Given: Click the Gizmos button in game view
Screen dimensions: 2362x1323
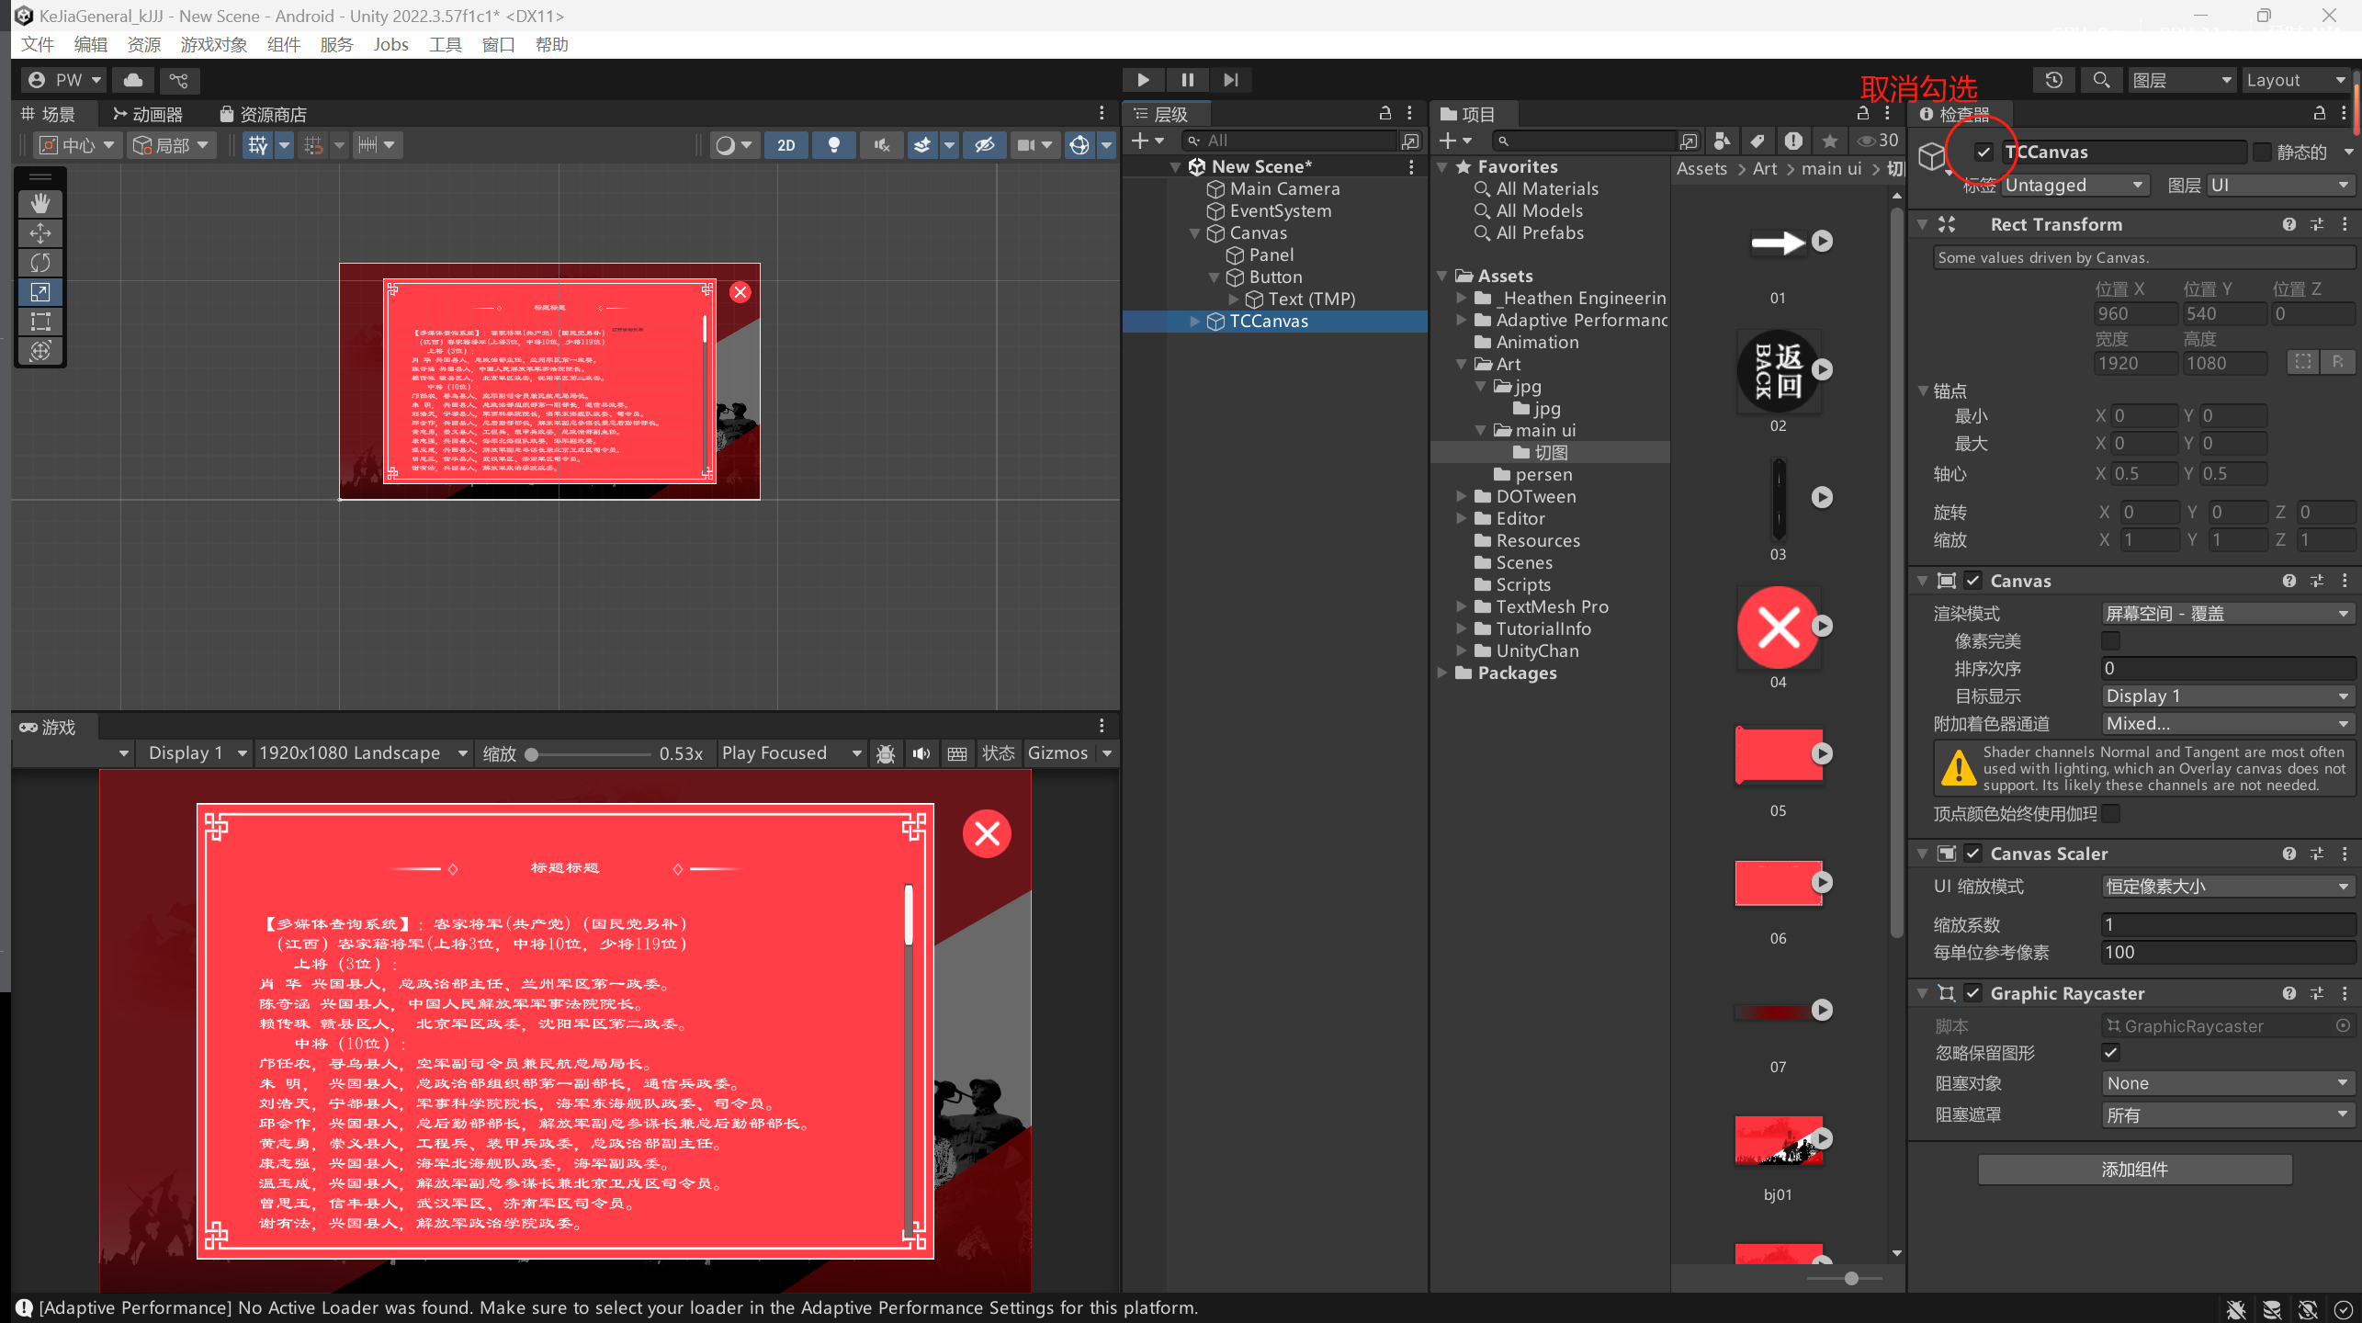Looking at the screenshot, I should pyautogui.click(x=1060, y=752).
